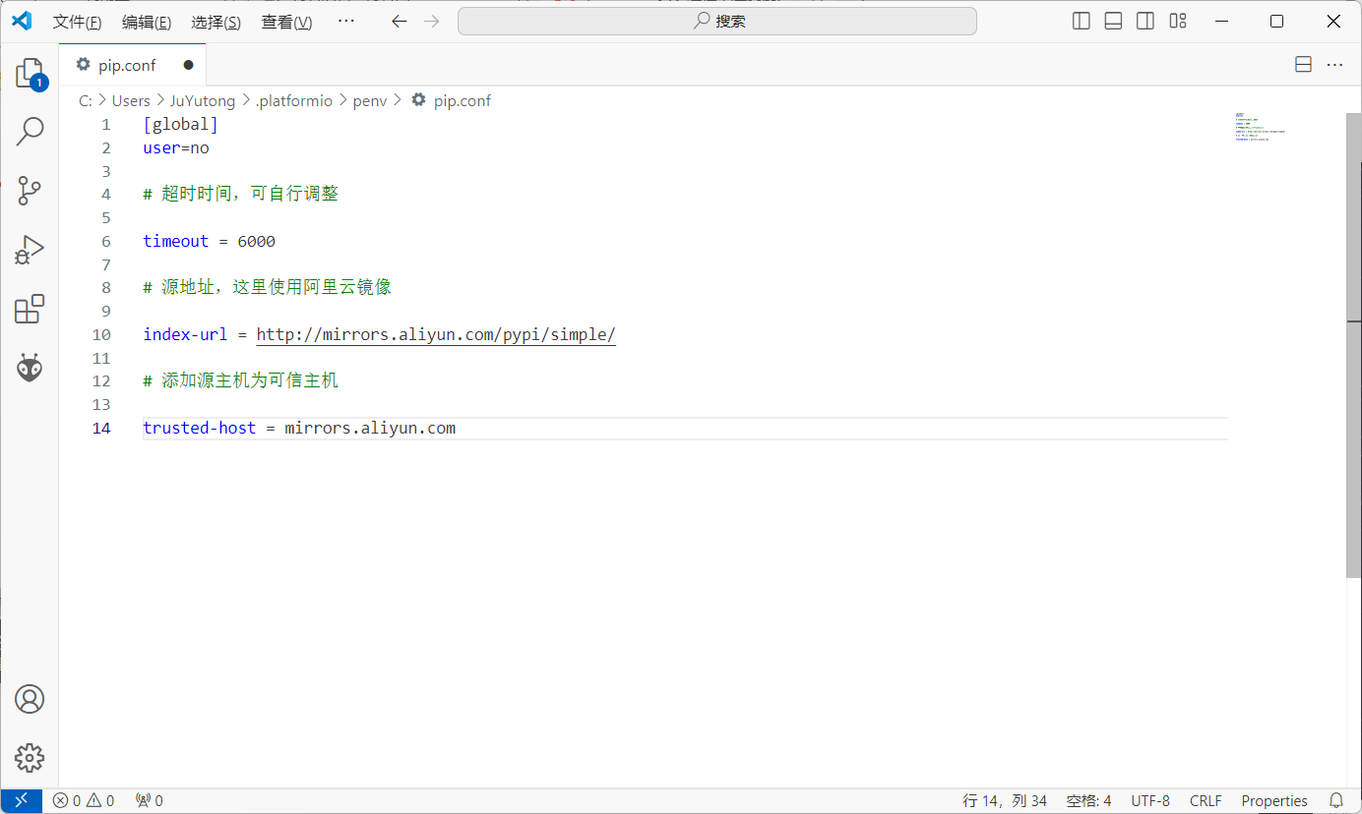Screen dimensions: 1362x814
Task: Toggle the primary side bar layout icon
Action: tap(1082, 21)
